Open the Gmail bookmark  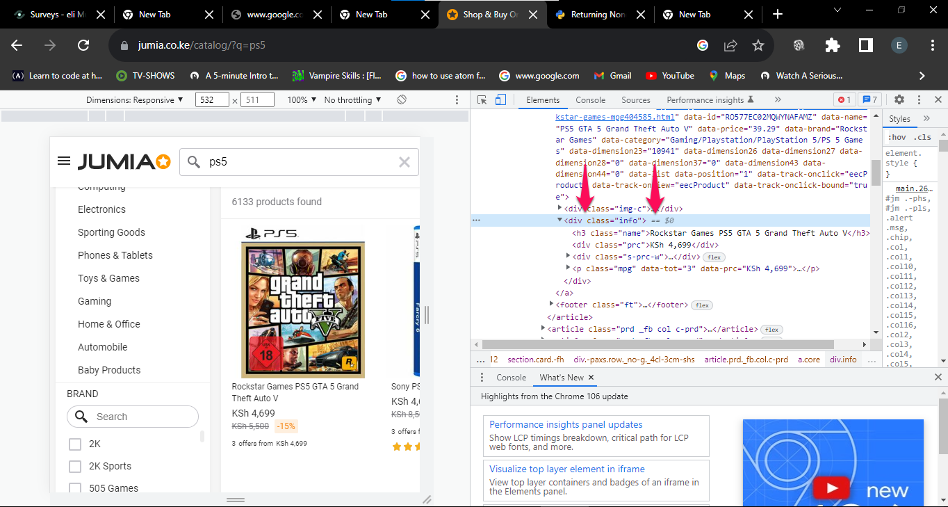point(612,75)
